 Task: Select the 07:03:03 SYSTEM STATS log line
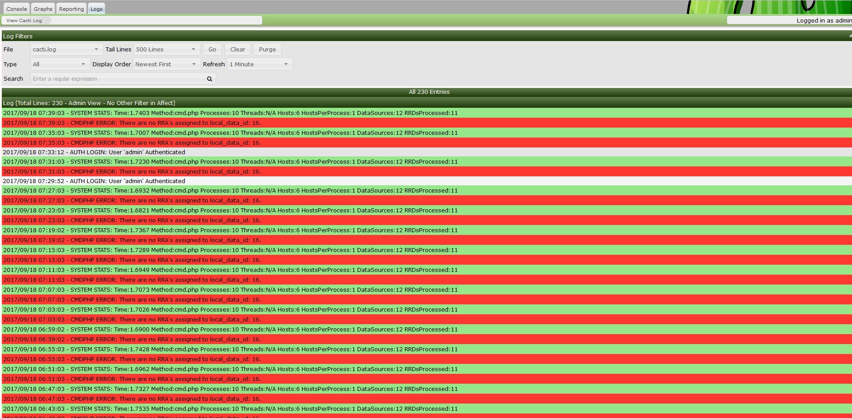coord(427,309)
